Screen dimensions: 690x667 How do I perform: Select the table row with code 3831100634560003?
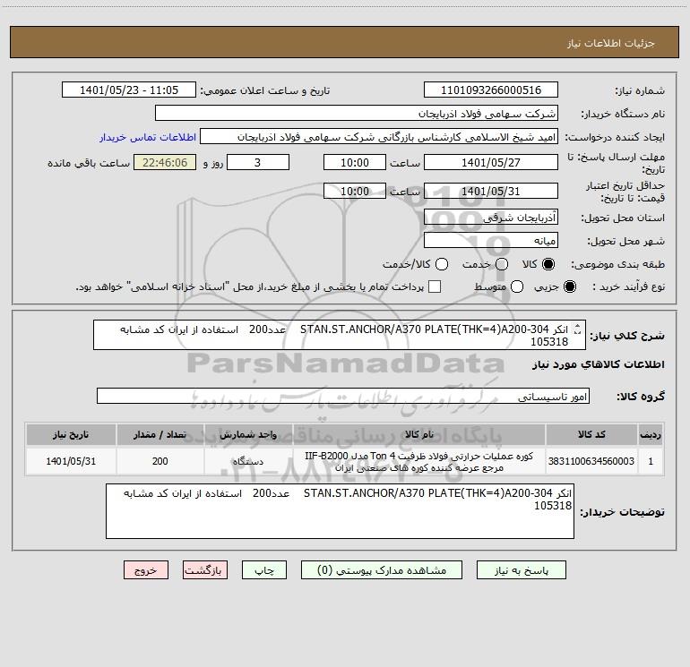click(344, 462)
